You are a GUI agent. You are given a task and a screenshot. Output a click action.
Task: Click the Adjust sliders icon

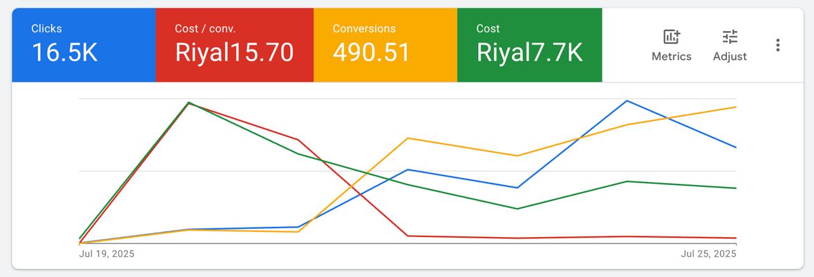tap(729, 36)
